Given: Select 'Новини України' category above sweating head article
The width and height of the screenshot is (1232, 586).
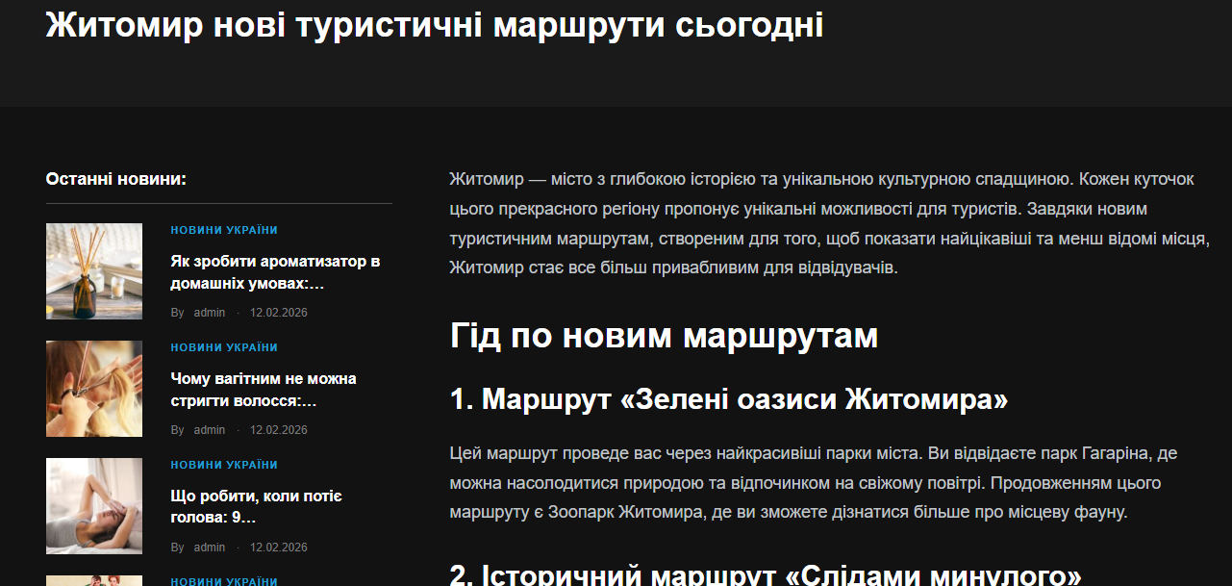Looking at the screenshot, I should point(224,465).
